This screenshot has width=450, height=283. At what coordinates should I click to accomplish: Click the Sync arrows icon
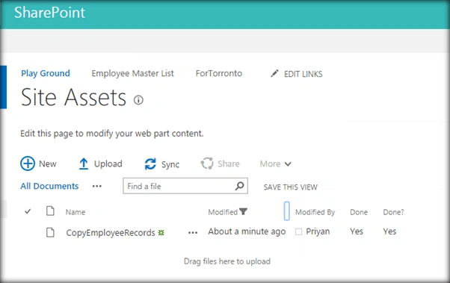coord(150,164)
